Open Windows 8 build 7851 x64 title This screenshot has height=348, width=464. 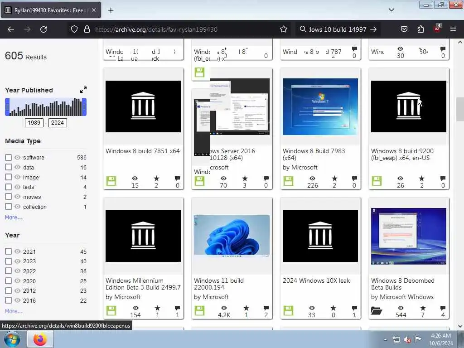coord(143,151)
